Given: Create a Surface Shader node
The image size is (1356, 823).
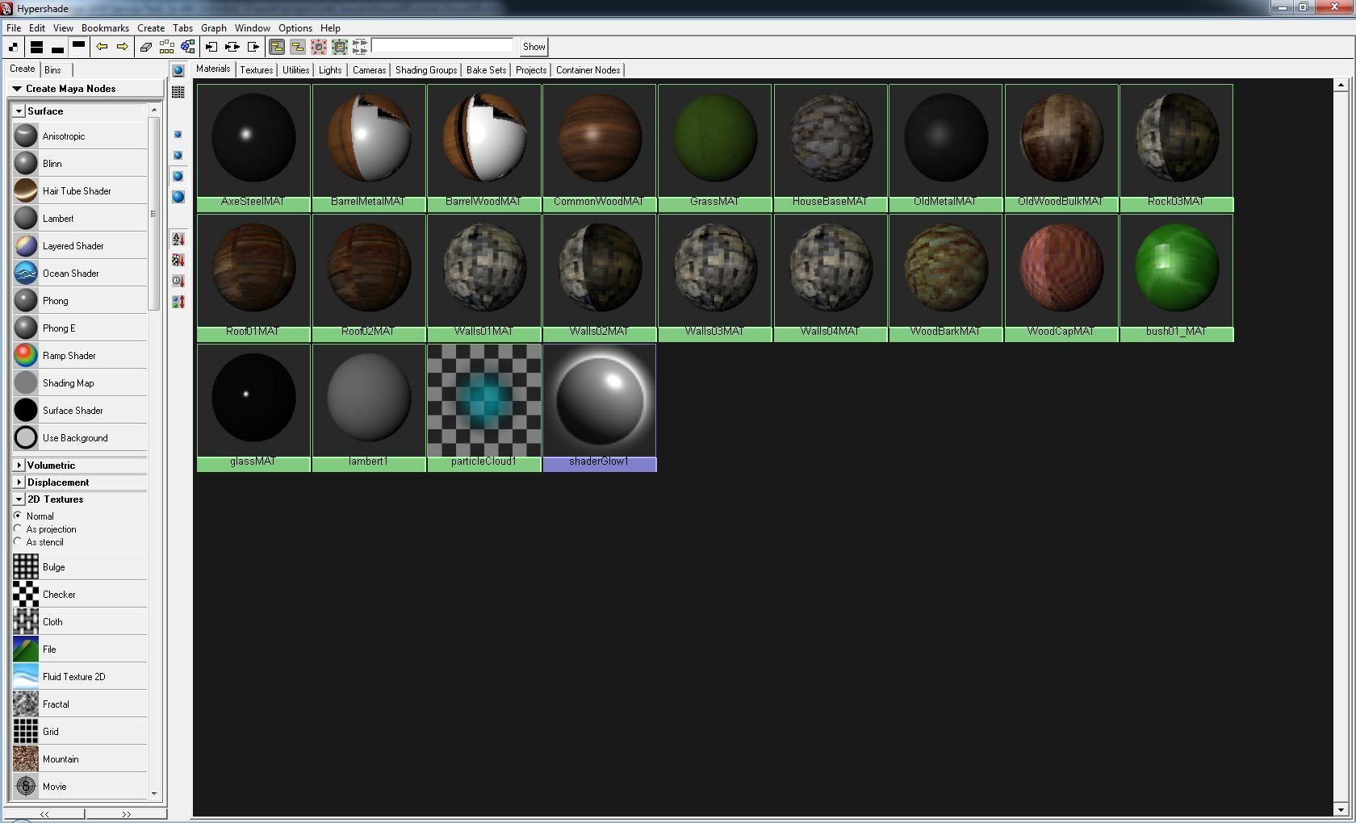Looking at the screenshot, I should coord(80,411).
